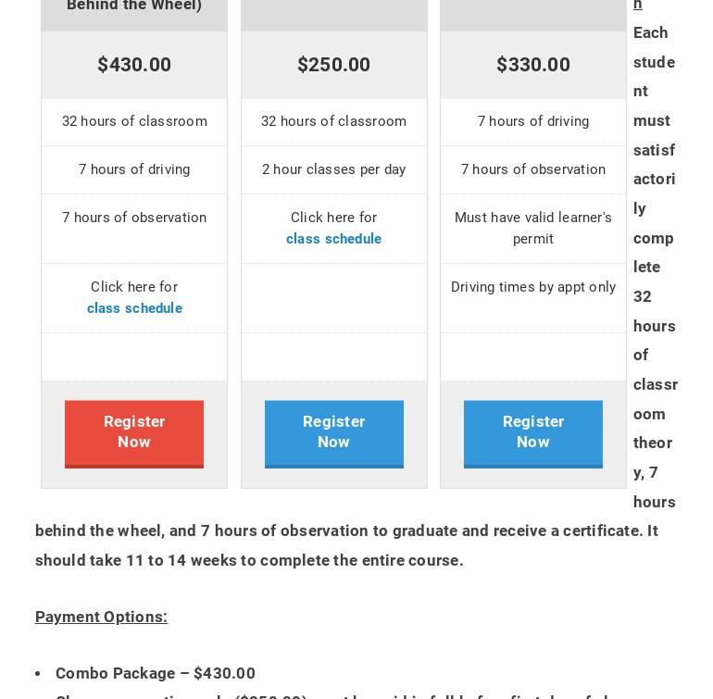Click the red Register Now button
This screenshot has height=699, width=713.
(134, 432)
